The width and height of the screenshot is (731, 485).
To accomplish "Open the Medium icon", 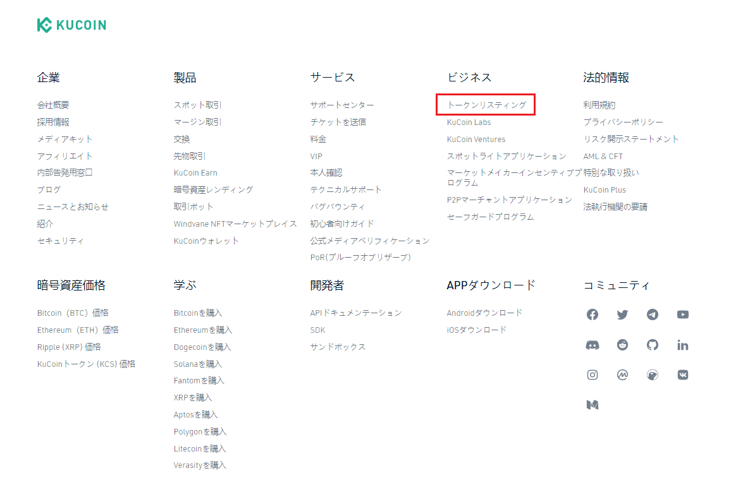I will [x=592, y=405].
